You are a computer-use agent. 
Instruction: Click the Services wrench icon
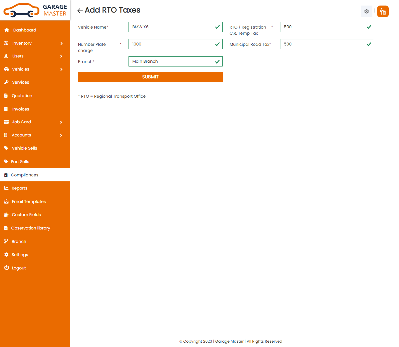coord(6,82)
